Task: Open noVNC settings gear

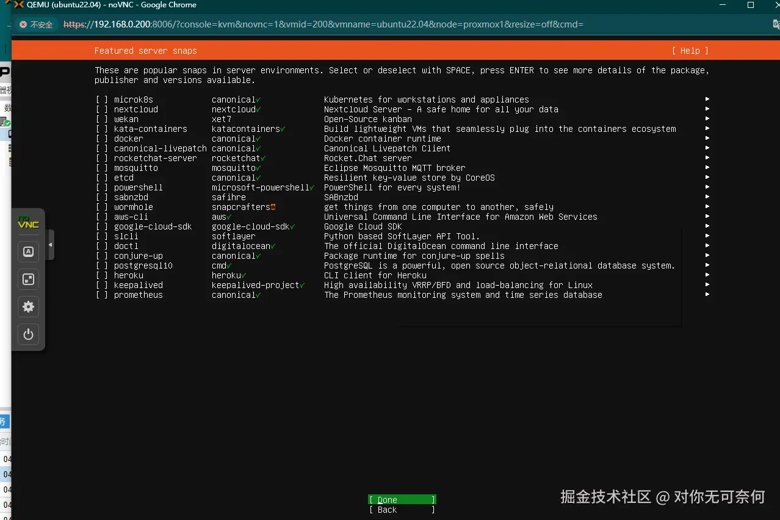Action: 28,306
